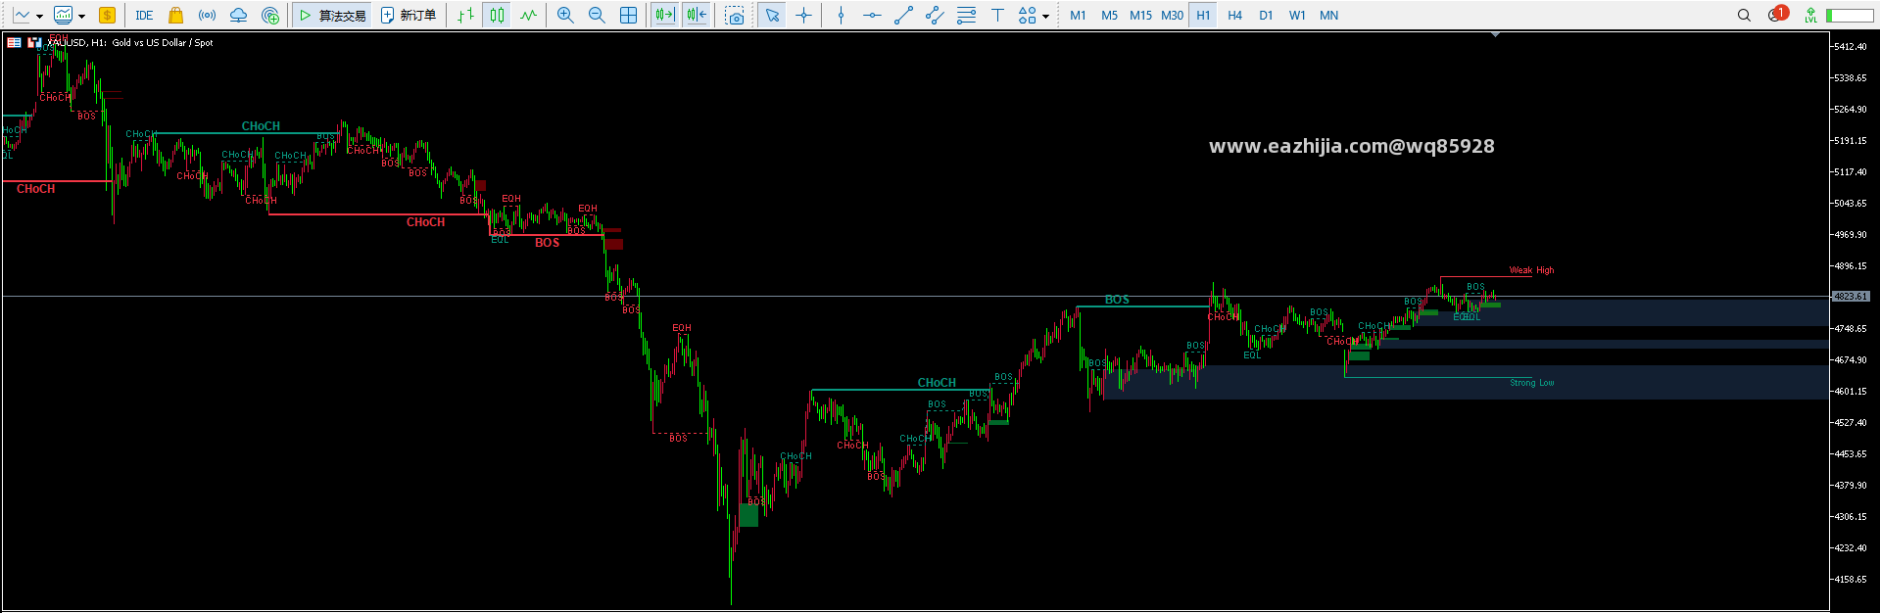Switch to M1 timeframe
Image resolution: width=1880 pixels, height=613 pixels.
tap(1078, 15)
